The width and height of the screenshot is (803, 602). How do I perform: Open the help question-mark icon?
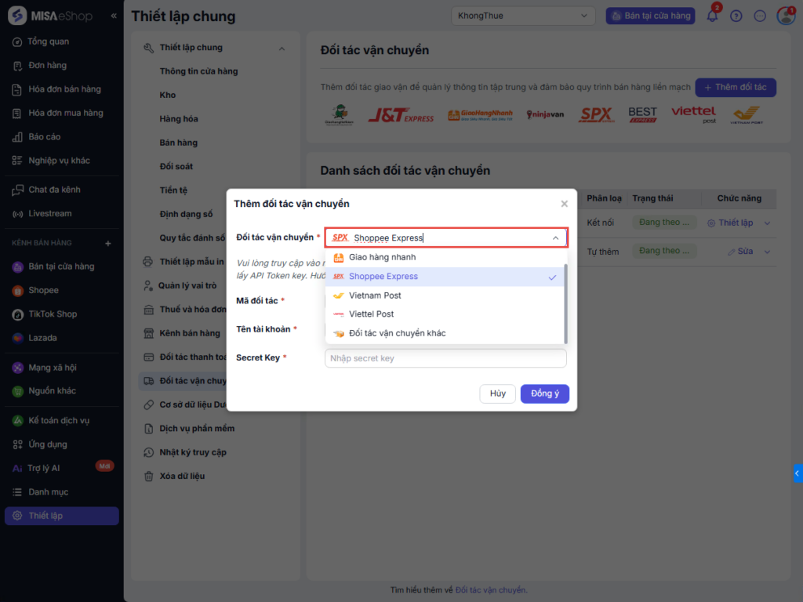[x=736, y=16]
